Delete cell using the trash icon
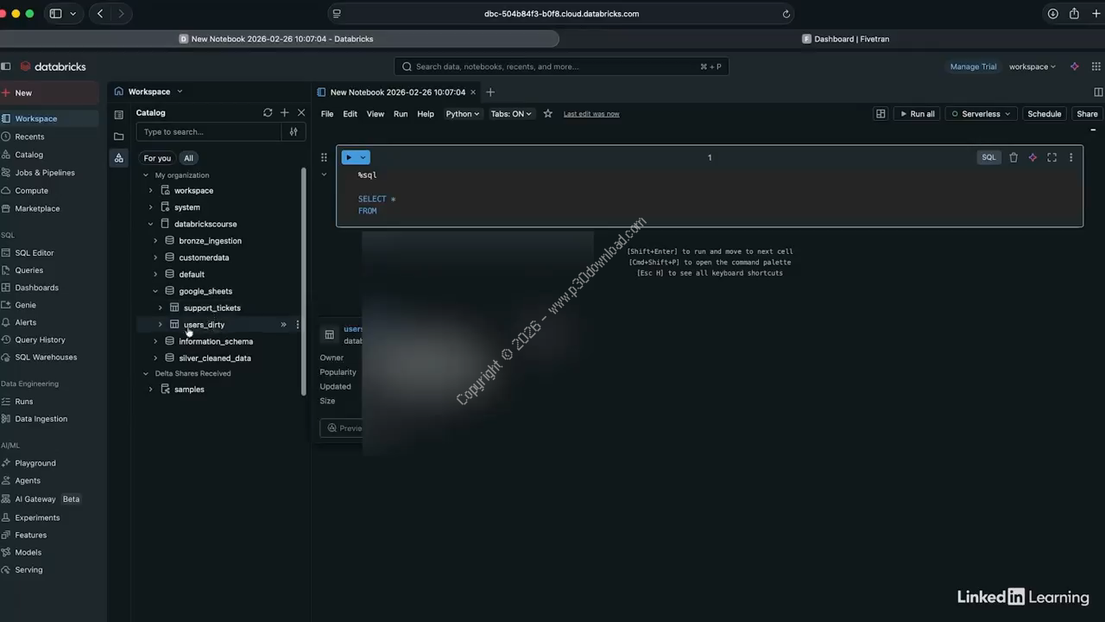Image resolution: width=1105 pixels, height=622 pixels. point(1013,157)
